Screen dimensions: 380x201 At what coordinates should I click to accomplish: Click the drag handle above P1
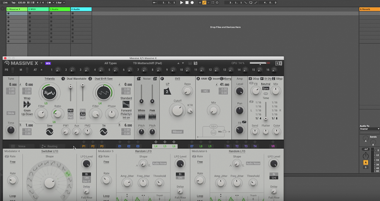click(84, 142)
